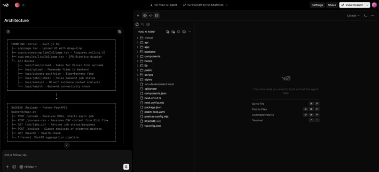Open file explorer more actions ellipsis
This screenshot has height=172, width=379.
coord(189,31)
